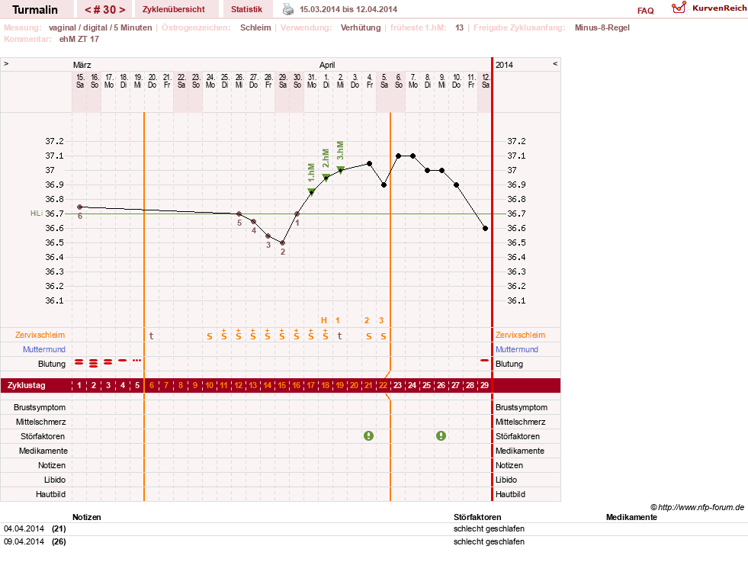Click the left Muttermund row label
748x562 pixels.
click(x=44, y=349)
